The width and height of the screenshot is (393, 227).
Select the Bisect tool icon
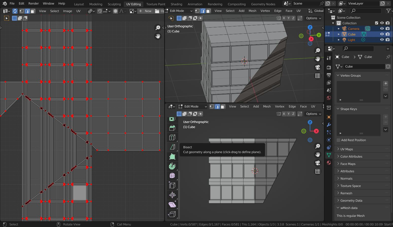pos(172,147)
